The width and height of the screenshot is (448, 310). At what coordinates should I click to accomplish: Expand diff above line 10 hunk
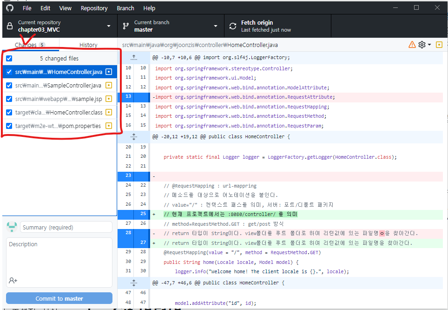[134, 58]
